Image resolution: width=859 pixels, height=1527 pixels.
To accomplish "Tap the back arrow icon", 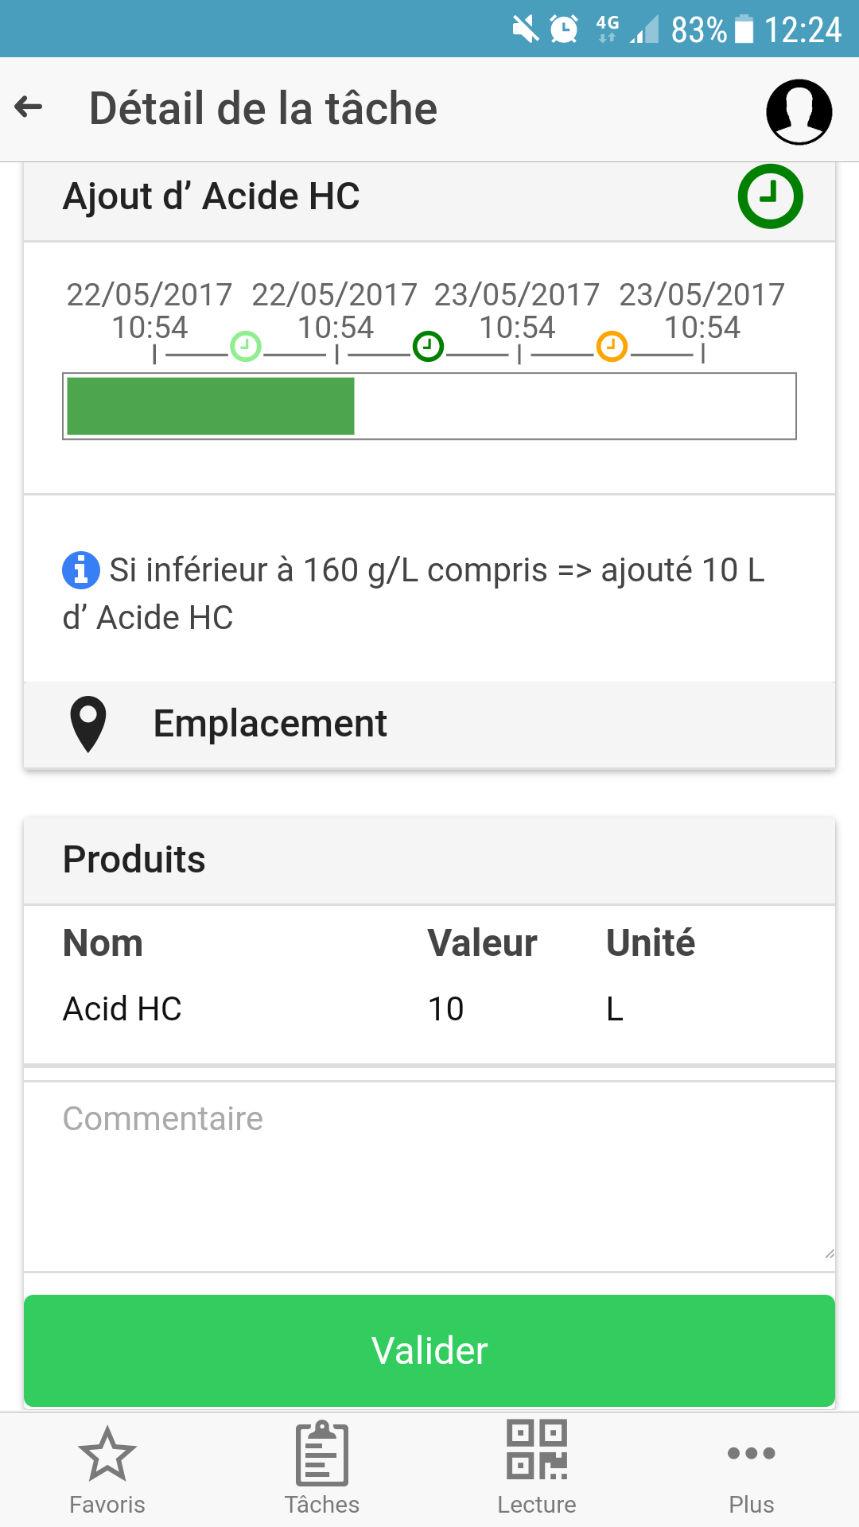I will 29,107.
